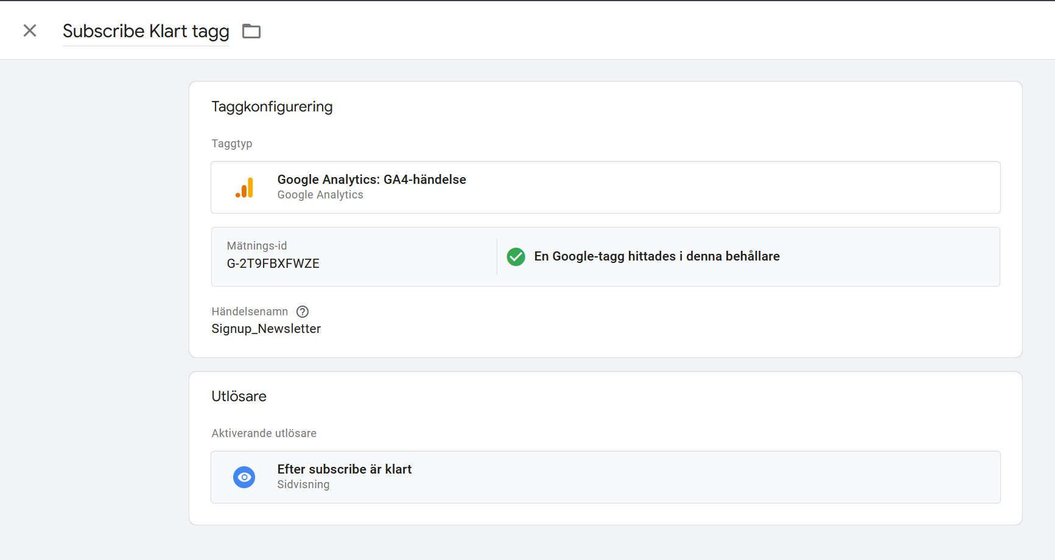Click the 'Sidvisning' trigger type text
Viewport: 1055px width, 560px height.
[303, 485]
